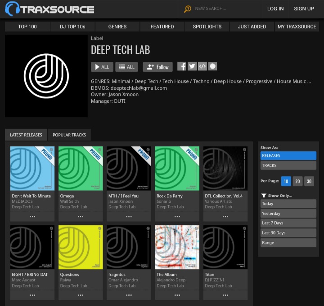Switch to Latest Releases tab
324x306 pixels.
(26, 135)
